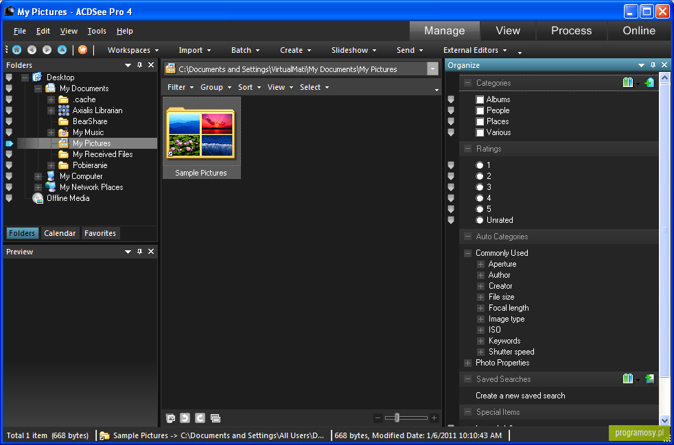The width and height of the screenshot is (674, 445).
Task: Open the orange shopping cart store icon
Action: [82, 50]
